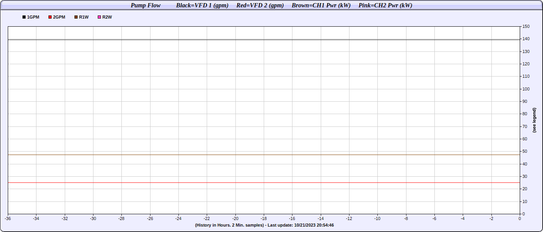Click the x-axis label -16
The image size is (543, 232).
click(292, 218)
